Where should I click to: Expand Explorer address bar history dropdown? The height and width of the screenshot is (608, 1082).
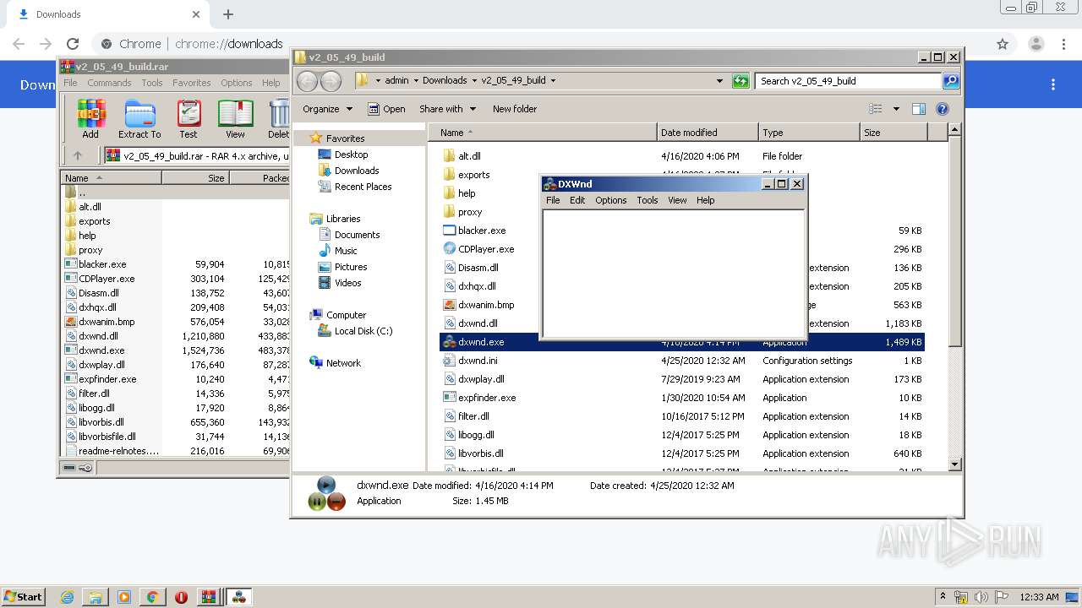(719, 81)
